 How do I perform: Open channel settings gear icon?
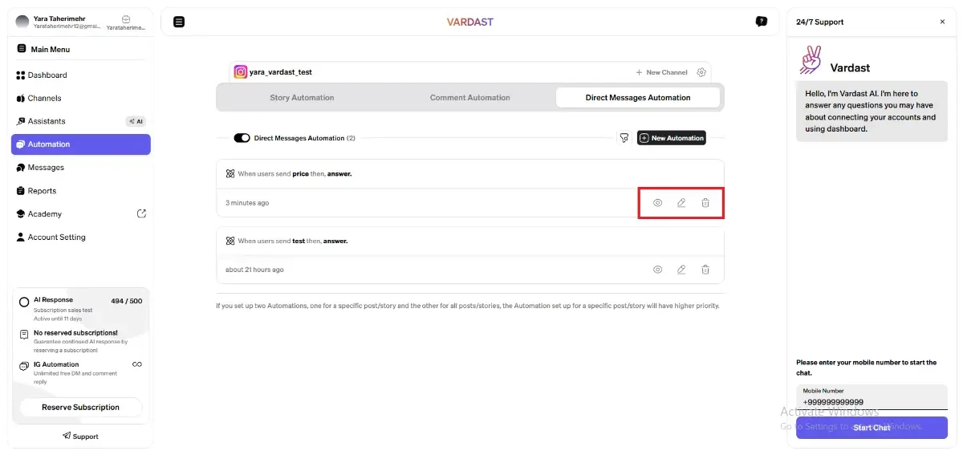[x=701, y=72]
